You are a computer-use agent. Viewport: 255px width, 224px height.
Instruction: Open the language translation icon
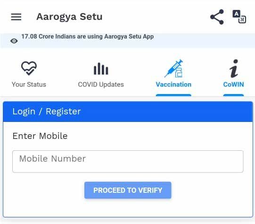click(x=239, y=17)
